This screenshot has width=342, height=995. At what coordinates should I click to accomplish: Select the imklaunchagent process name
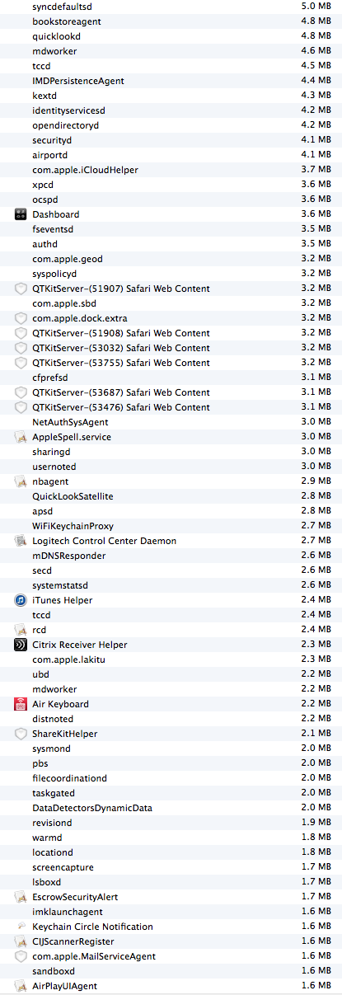click(x=68, y=912)
